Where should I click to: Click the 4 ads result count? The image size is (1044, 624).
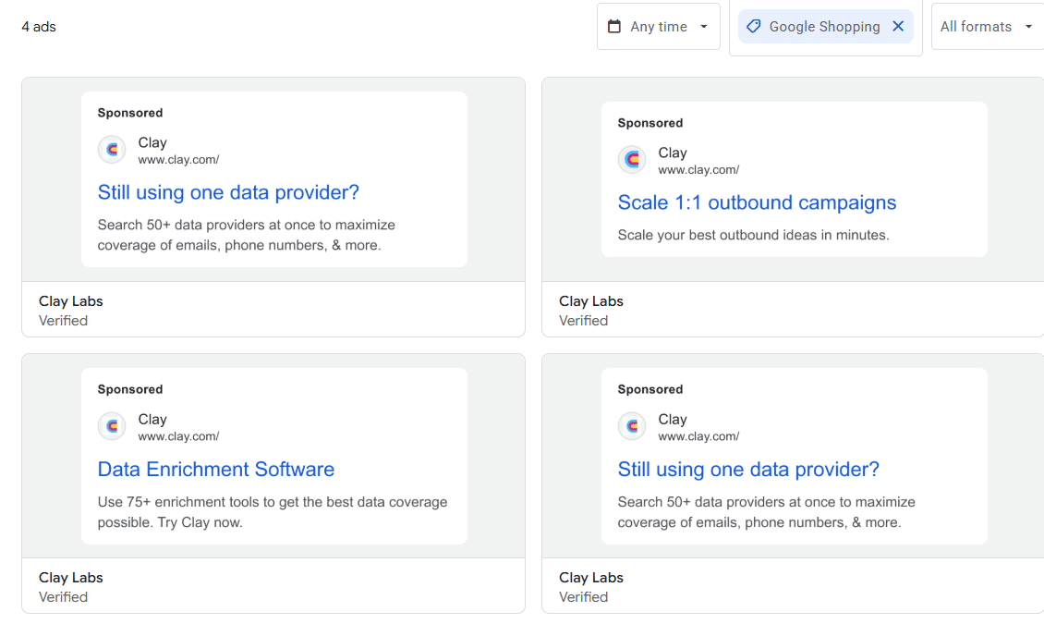click(39, 27)
